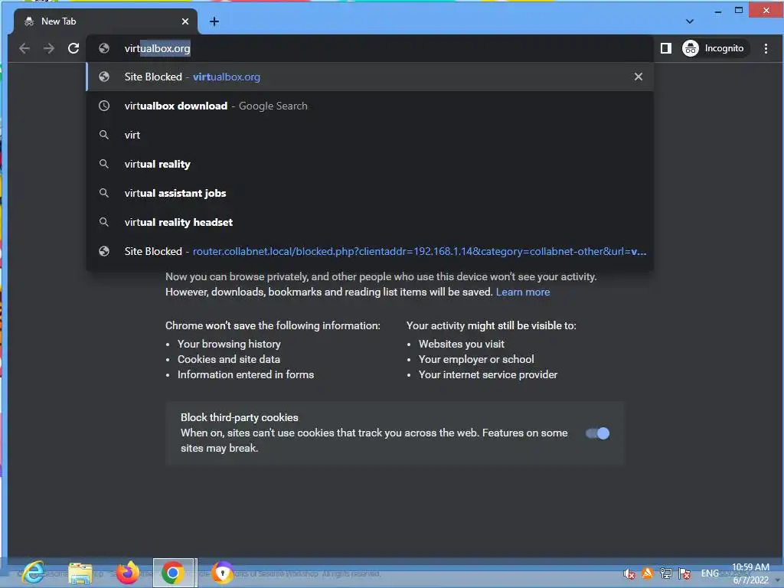Click the ENG language indicator
This screenshot has height=588, width=784.
(710, 573)
